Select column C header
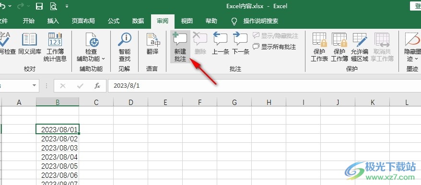Image resolution: width=421 pixels, height=185 pixels. point(96,102)
